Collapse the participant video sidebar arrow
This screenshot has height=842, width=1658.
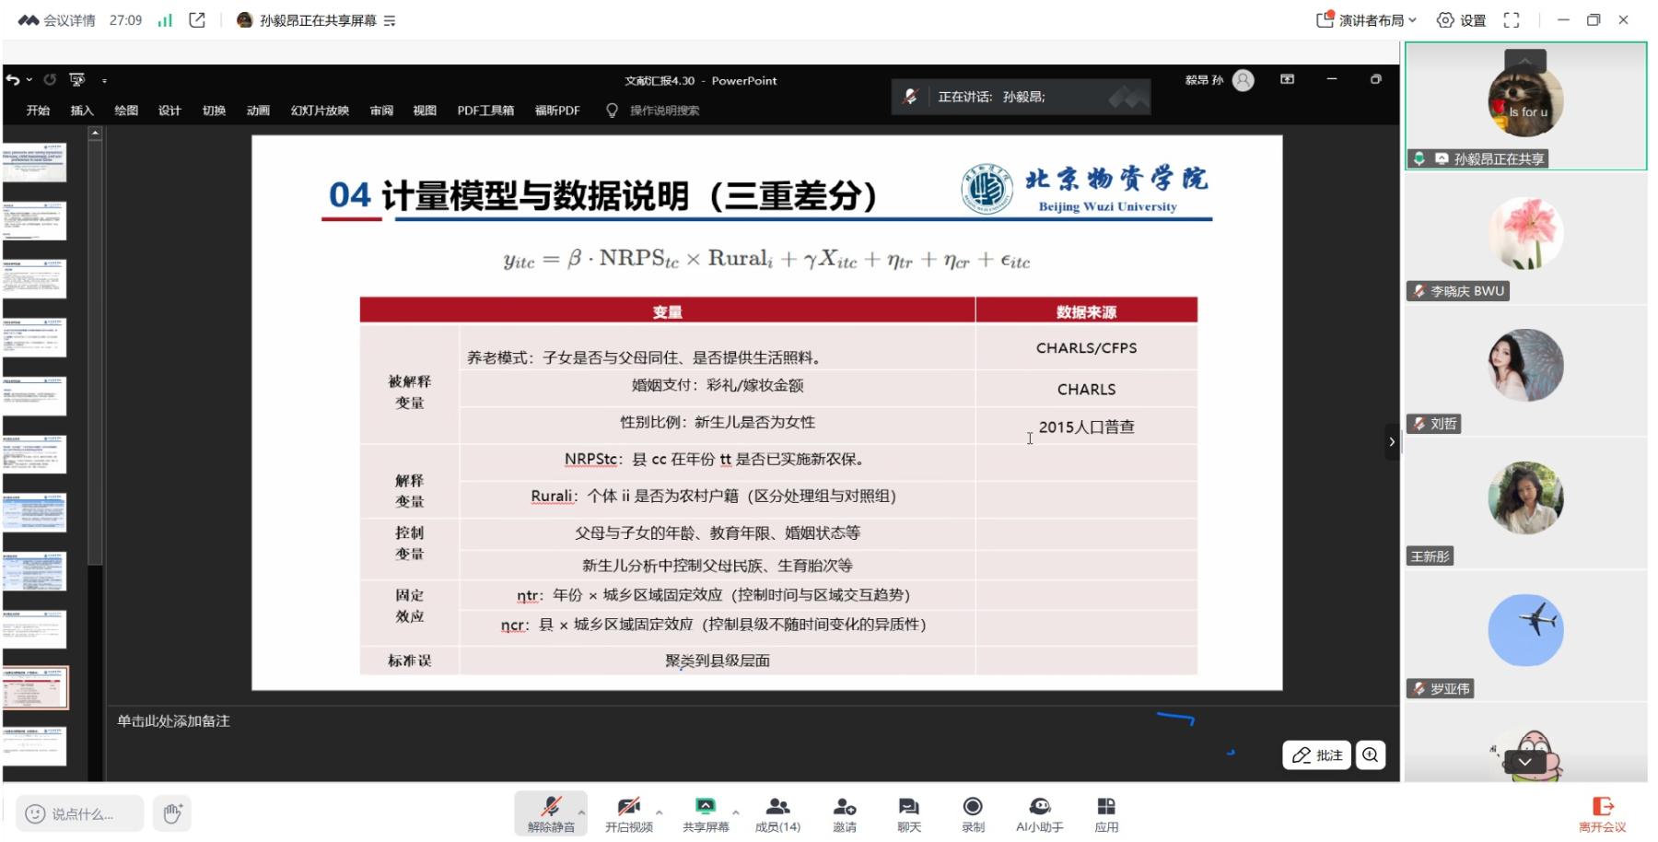[1392, 442]
